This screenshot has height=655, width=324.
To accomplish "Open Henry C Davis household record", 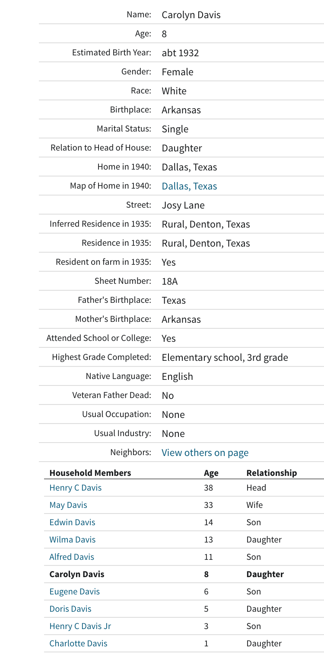I will (x=76, y=488).
